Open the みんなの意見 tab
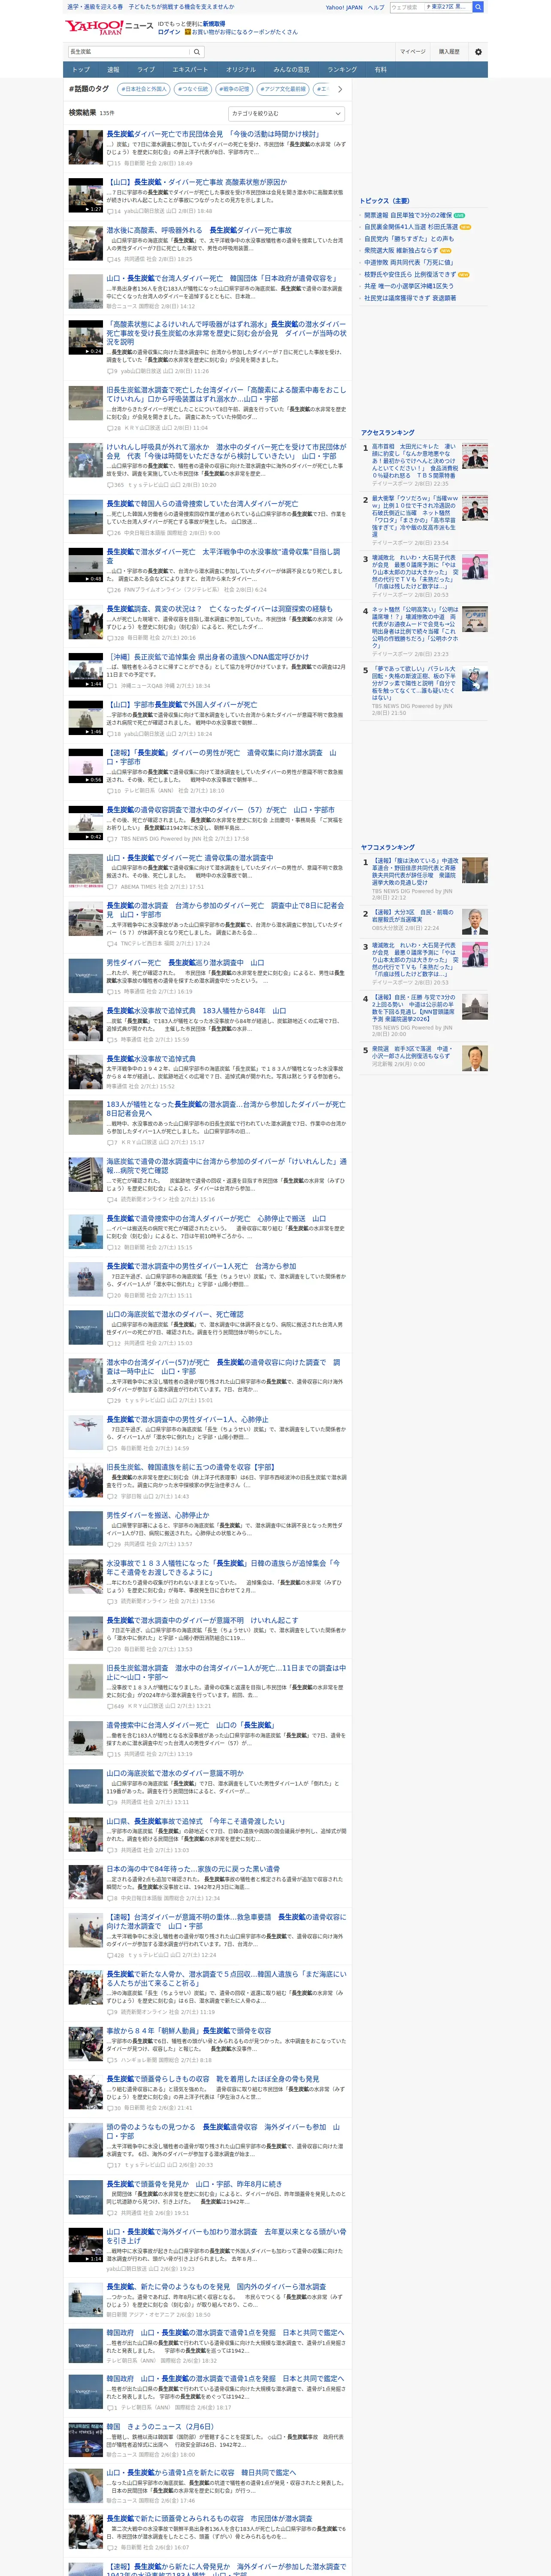The height and width of the screenshot is (2576, 551). click(291, 70)
